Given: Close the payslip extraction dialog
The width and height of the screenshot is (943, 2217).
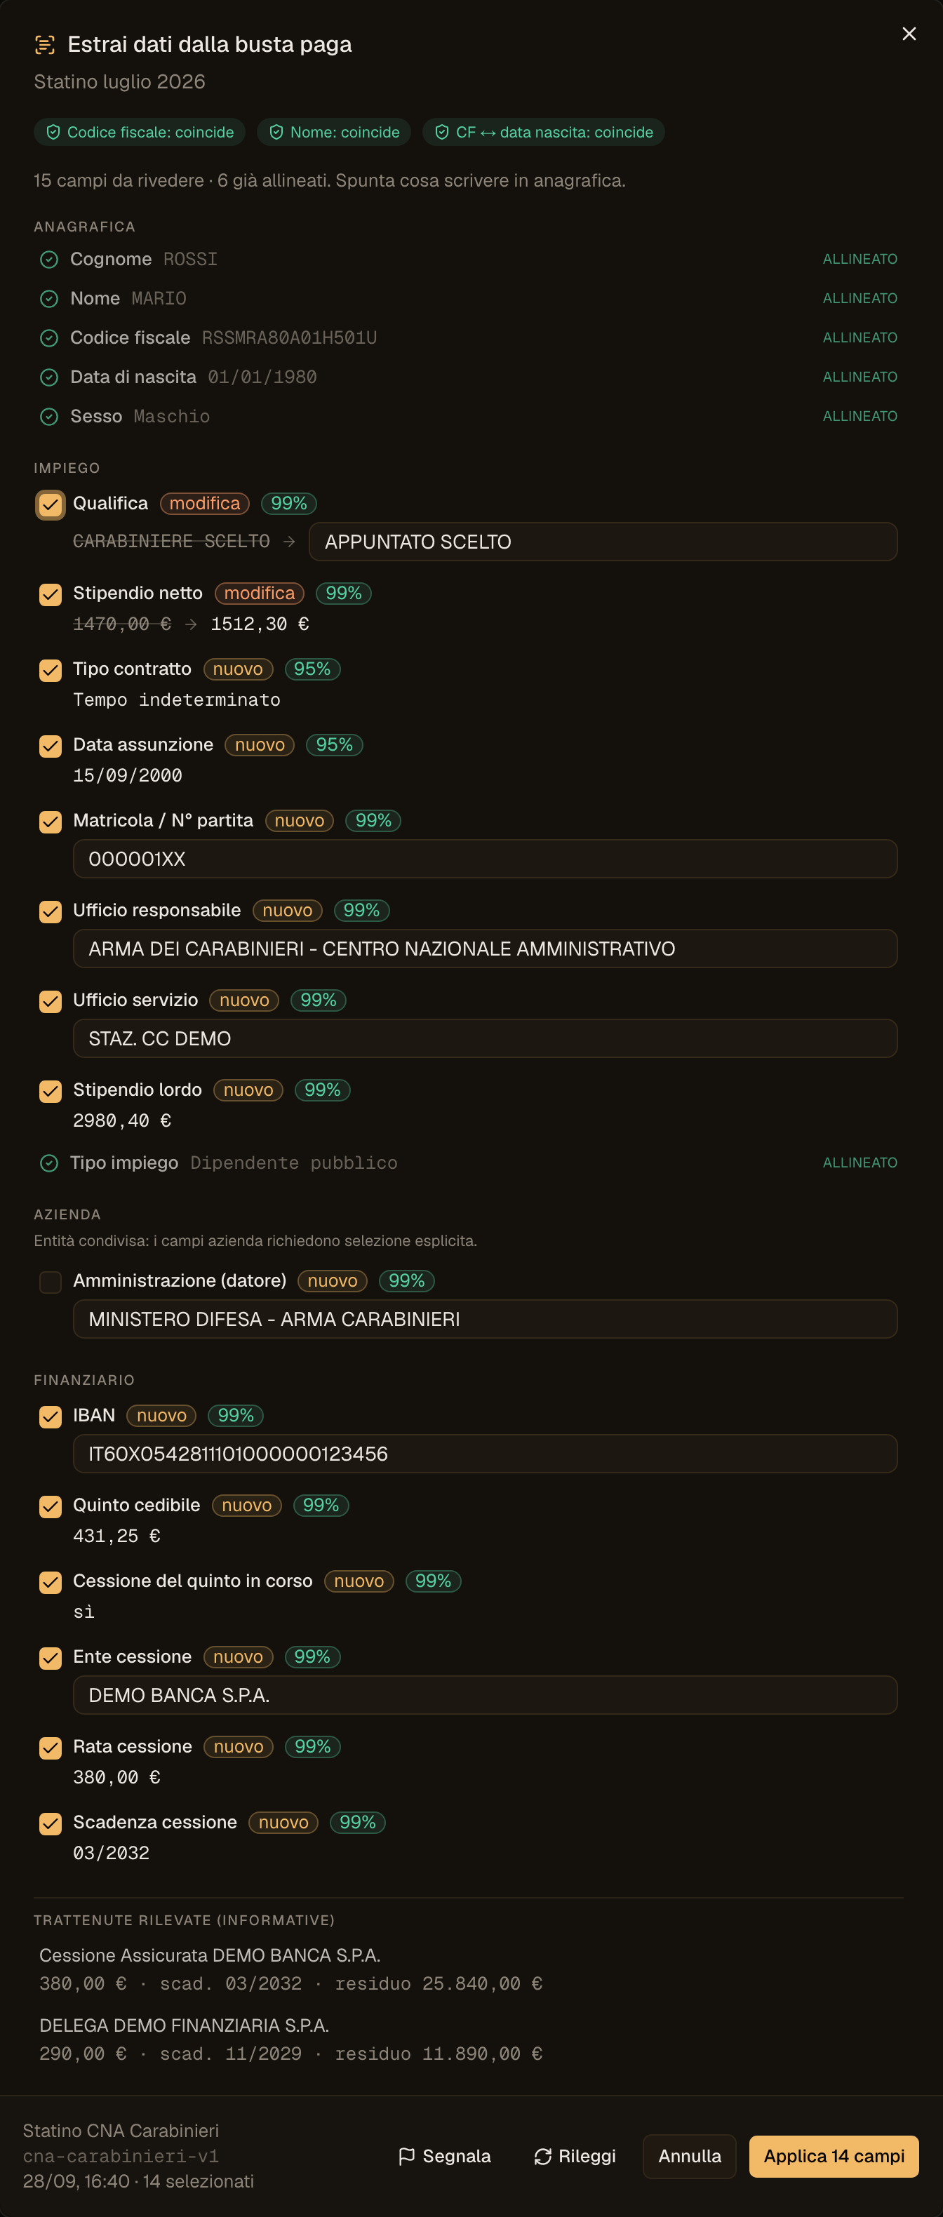Looking at the screenshot, I should click(x=909, y=34).
